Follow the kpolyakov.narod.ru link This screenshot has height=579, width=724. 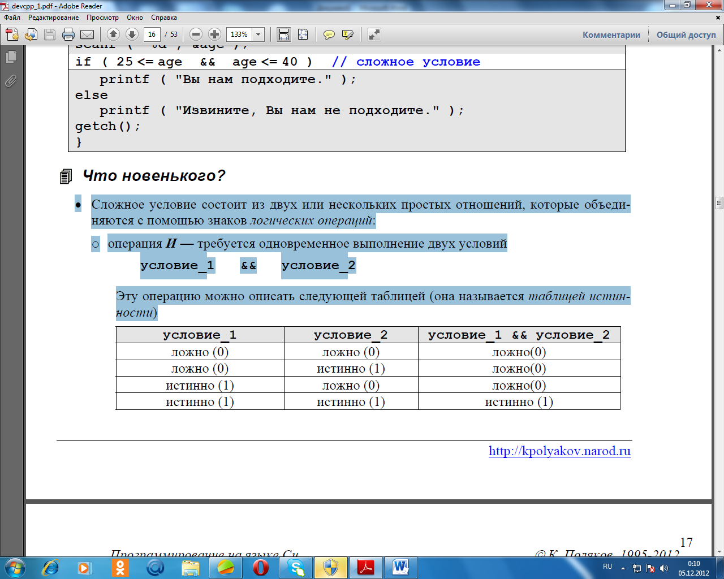point(559,451)
